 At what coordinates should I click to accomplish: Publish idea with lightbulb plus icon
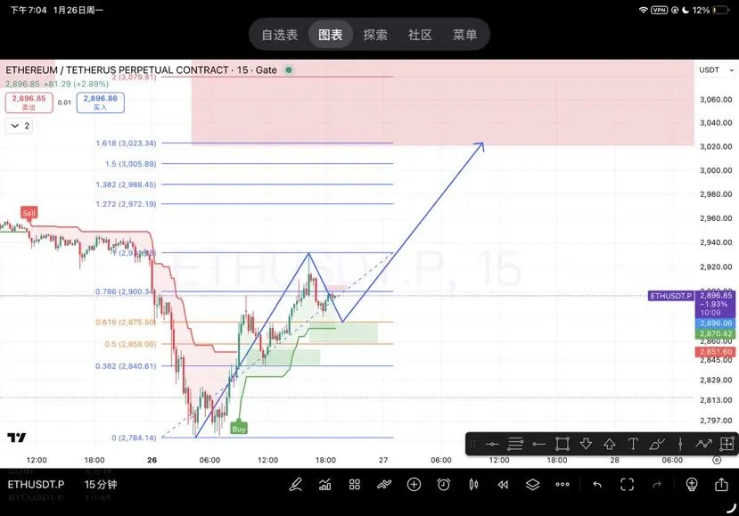pos(692,485)
